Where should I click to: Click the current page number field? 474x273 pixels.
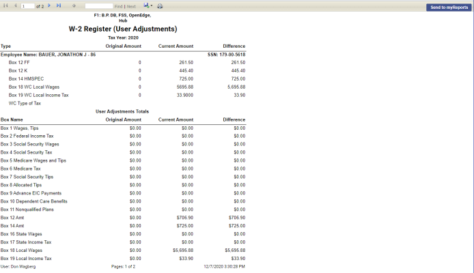pos(27,5)
